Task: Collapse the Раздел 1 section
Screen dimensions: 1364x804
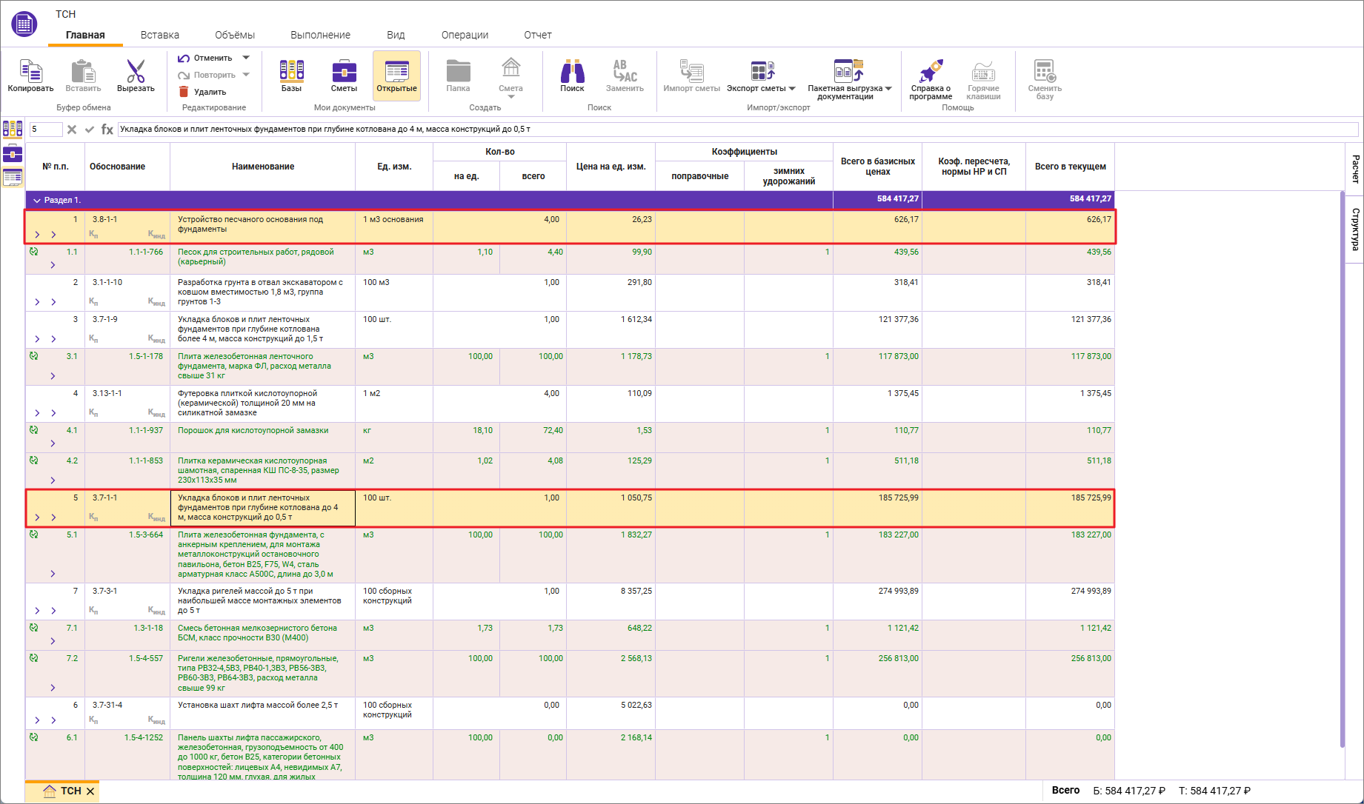Action: point(37,201)
